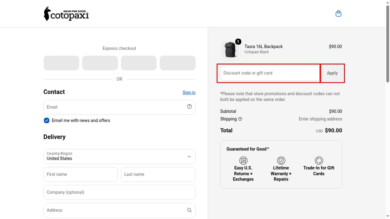
Task: Focus the Address field
Action: pyautogui.click(x=119, y=210)
